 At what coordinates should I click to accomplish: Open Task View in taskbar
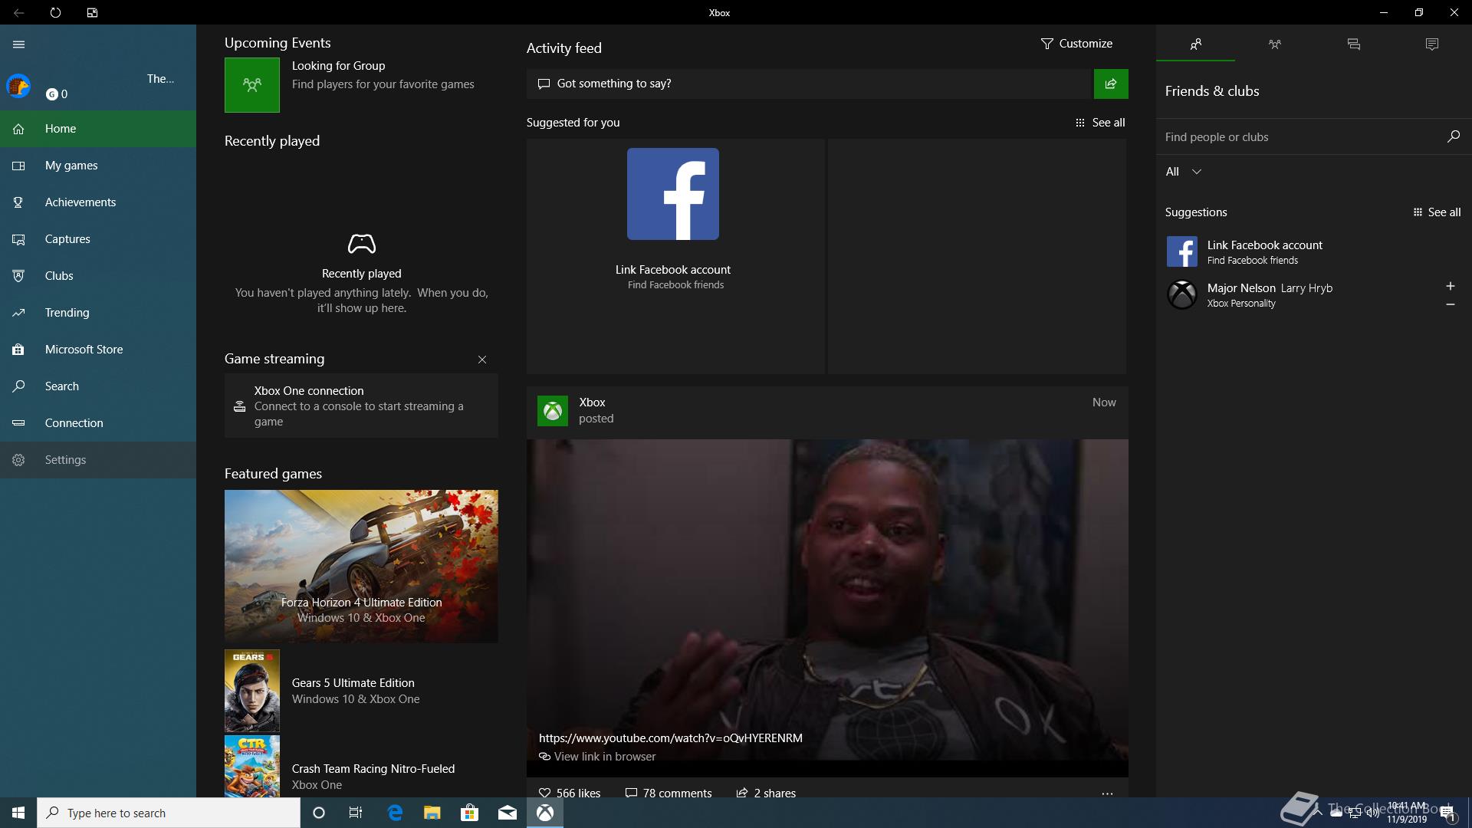(356, 813)
